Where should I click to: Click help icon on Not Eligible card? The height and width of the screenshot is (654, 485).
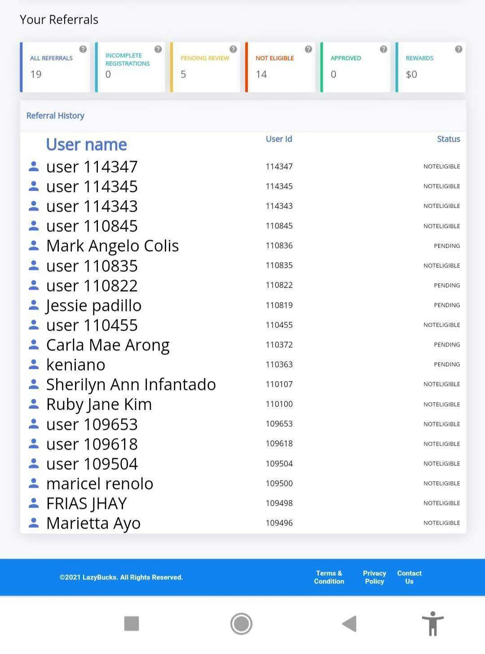point(309,49)
